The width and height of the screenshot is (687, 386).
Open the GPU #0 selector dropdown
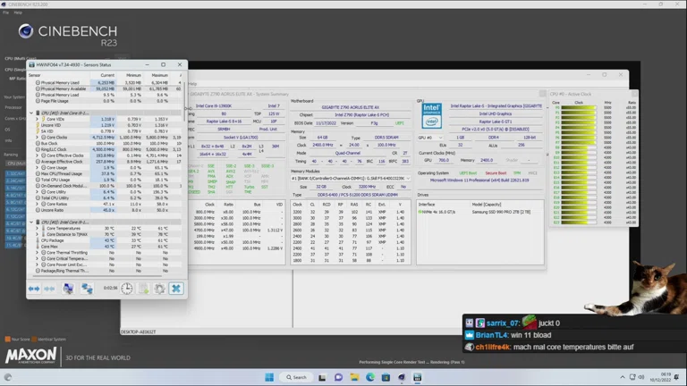click(432, 138)
